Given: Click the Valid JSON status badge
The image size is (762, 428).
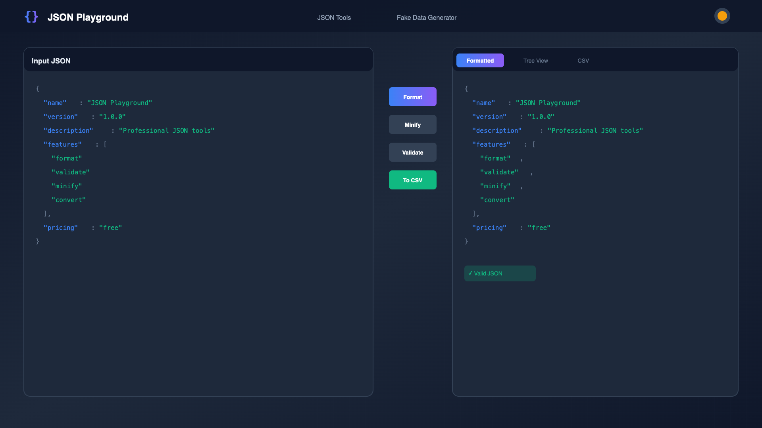Looking at the screenshot, I should [500, 273].
